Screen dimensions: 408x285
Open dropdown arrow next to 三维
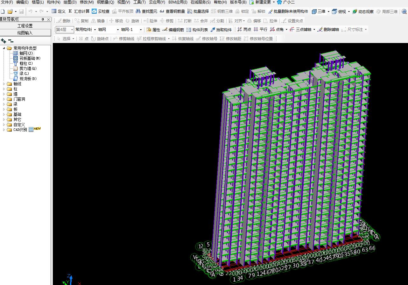pyautogui.click(x=328, y=11)
